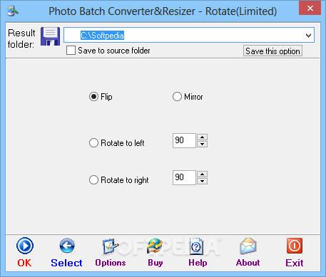The image size is (326, 277).
Task: Increase Rotate to left angle
Action: pos(202,137)
